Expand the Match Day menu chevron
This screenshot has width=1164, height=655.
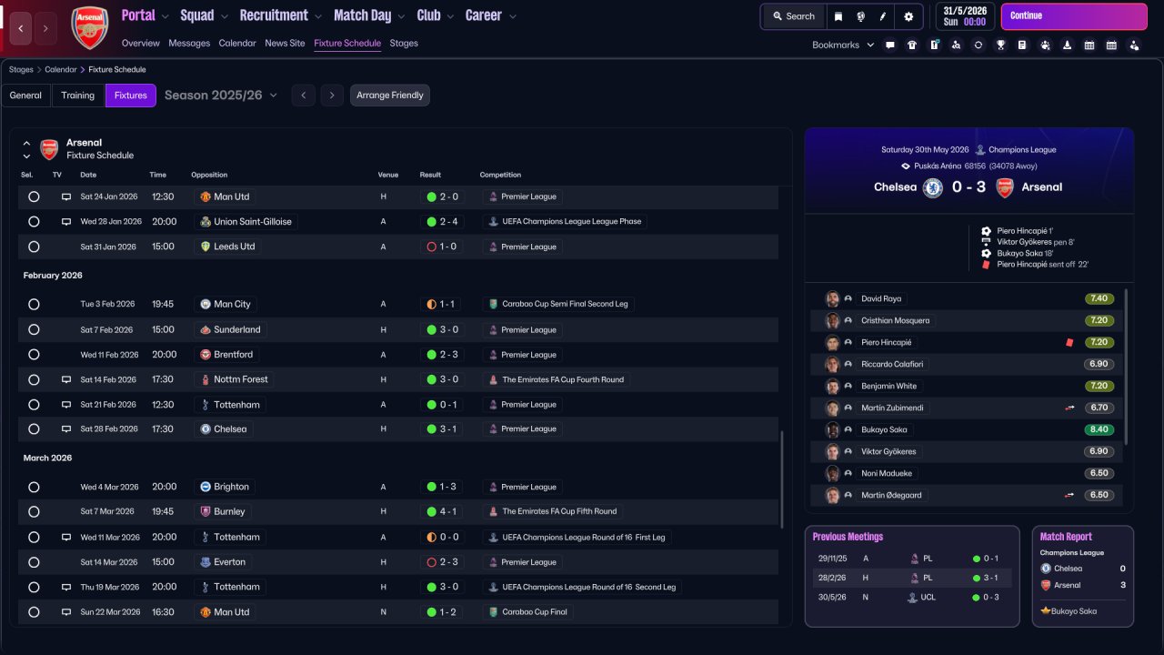[402, 16]
